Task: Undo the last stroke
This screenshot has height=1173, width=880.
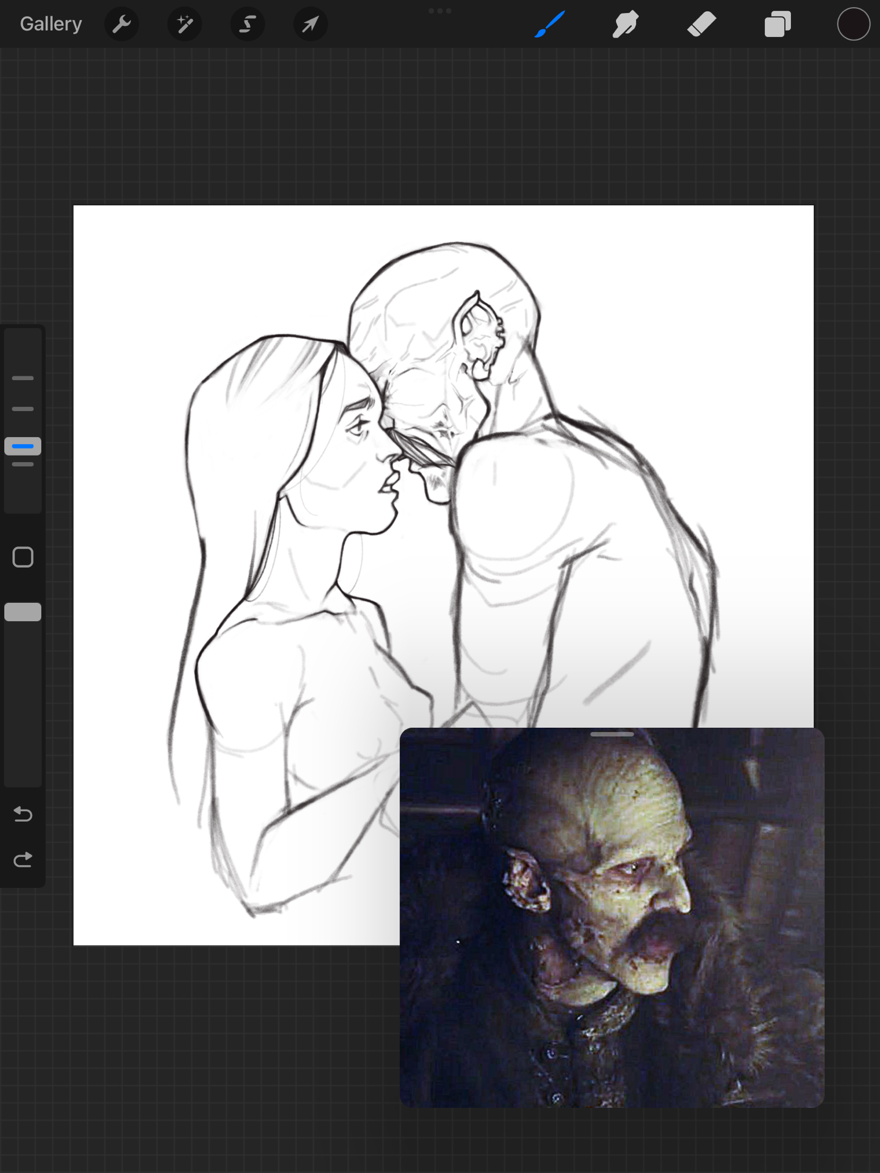Action: (x=23, y=814)
